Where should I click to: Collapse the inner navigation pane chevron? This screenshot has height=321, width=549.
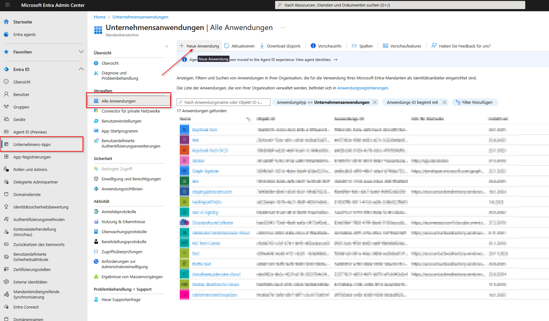pos(167,46)
